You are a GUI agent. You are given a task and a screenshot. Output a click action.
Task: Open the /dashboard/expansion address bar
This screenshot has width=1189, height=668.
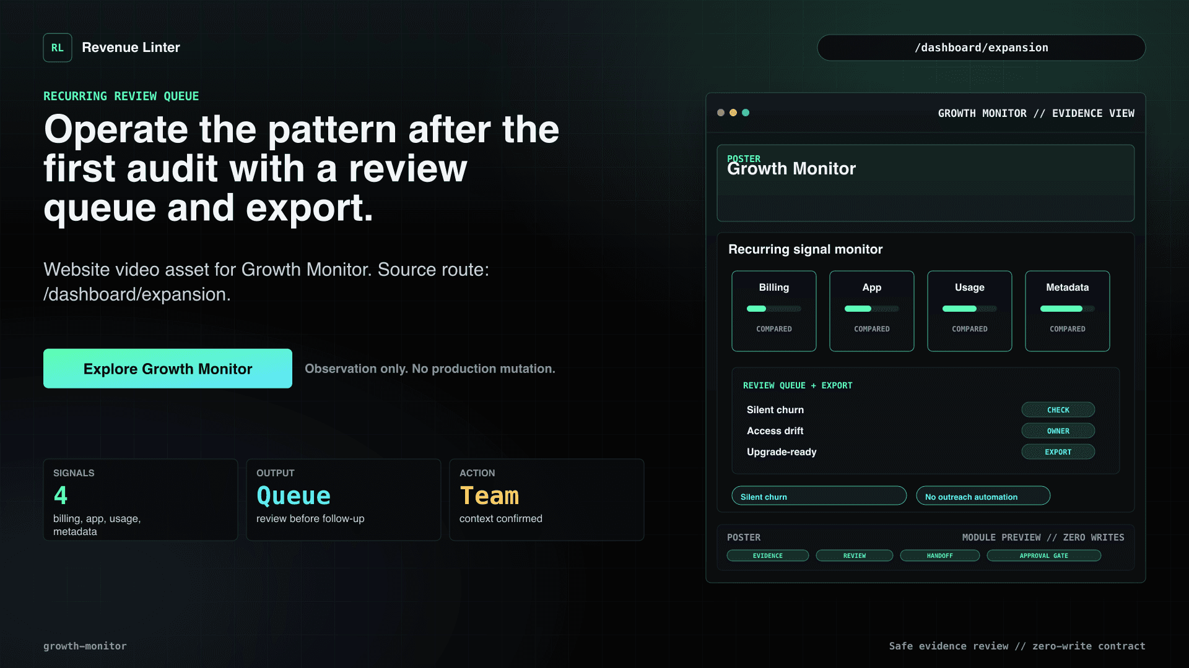pyautogui.click(x=982, y=48)
